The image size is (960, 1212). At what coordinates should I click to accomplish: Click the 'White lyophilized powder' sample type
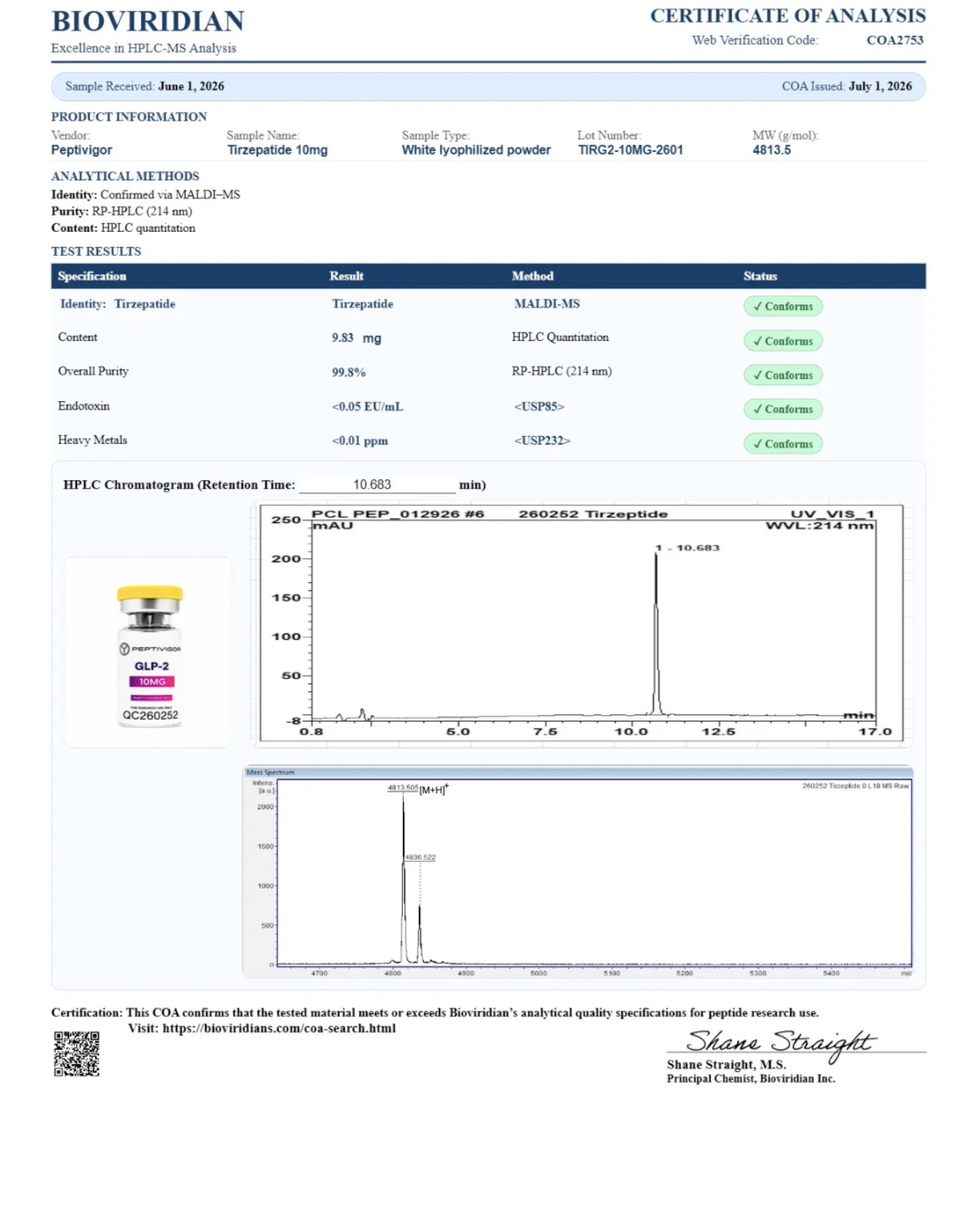[476, 150]
